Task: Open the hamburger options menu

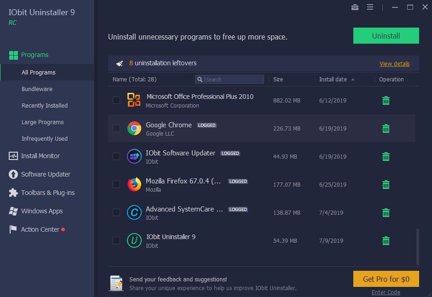Action: [370, 7]
